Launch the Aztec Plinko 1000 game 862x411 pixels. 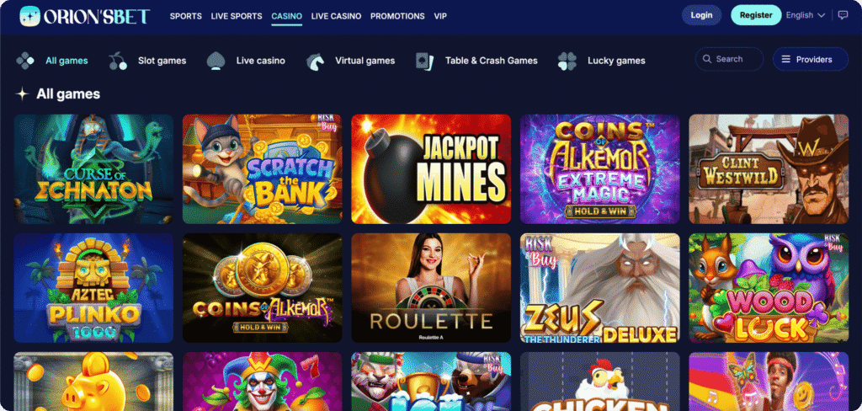[93, 288]
